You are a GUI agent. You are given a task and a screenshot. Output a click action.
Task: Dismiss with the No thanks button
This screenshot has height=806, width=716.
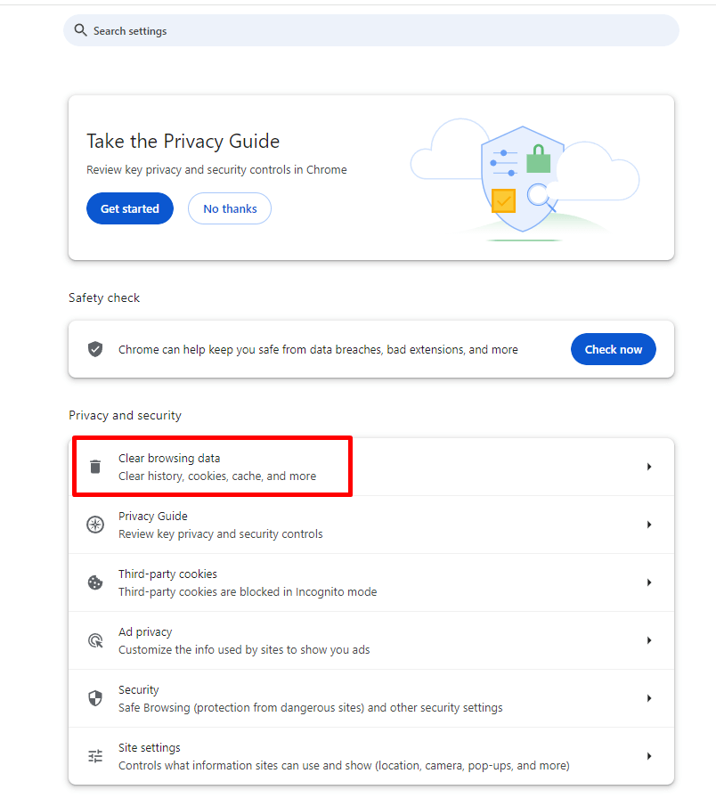point(230,208)
